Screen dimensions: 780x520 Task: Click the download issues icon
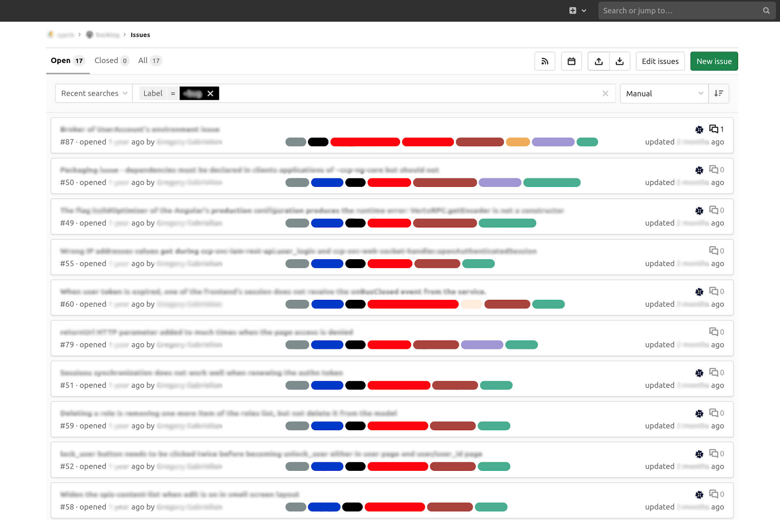coord(619,61)
